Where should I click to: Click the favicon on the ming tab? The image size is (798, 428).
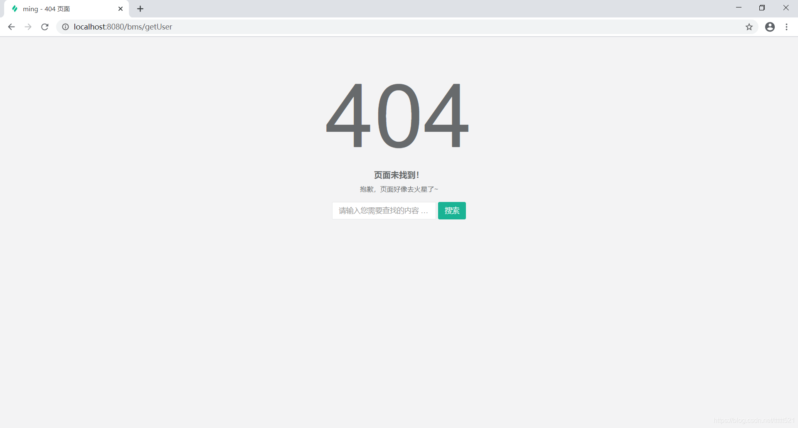16,8
